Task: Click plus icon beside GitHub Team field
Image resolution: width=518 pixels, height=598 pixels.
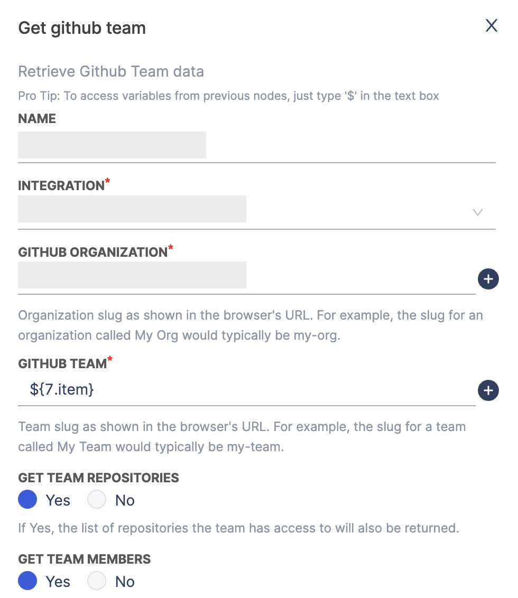Action: point(488,391)
